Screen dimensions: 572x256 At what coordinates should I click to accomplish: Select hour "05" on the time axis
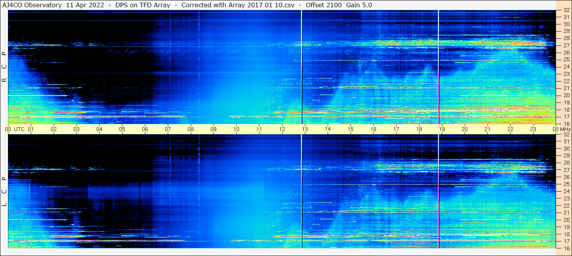coord(122,129)
